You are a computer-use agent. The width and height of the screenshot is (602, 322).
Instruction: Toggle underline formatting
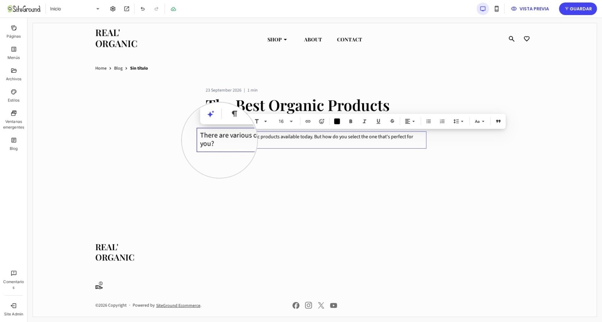tap(378, 121)
